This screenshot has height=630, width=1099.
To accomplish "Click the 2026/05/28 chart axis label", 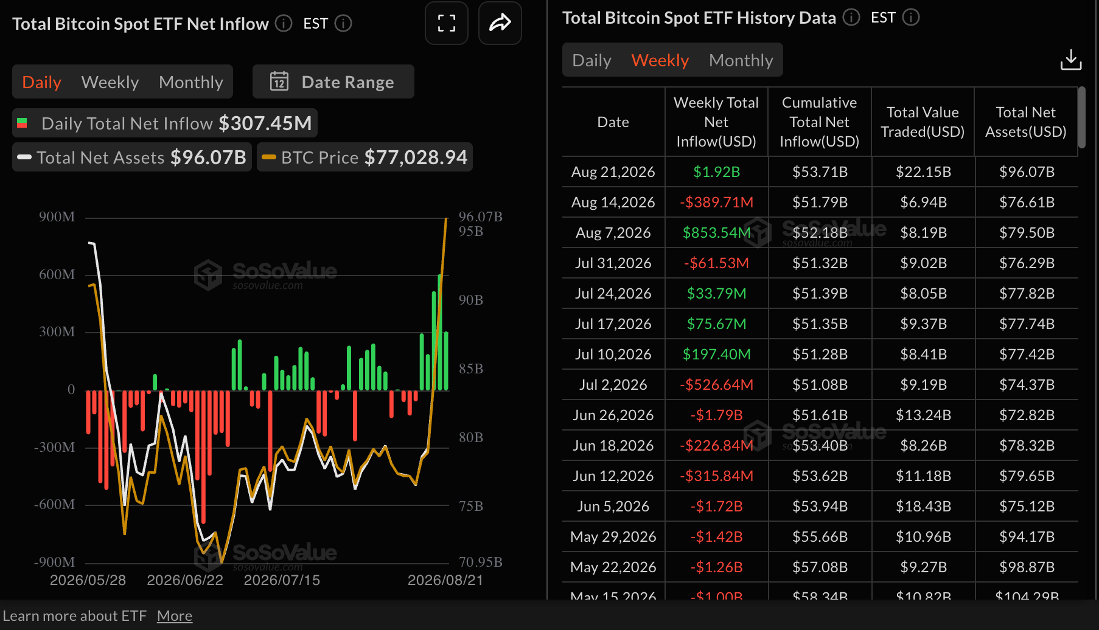I will point(88,580).
